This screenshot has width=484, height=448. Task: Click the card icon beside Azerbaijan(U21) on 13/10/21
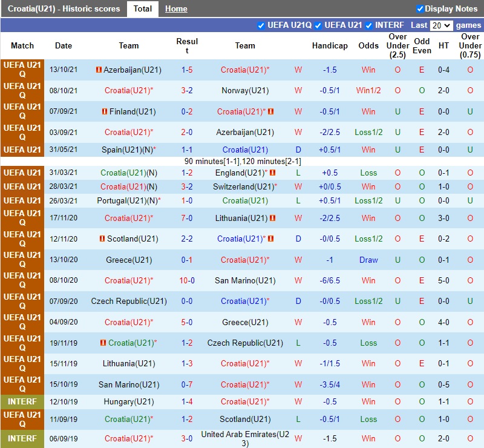point(99,70)
